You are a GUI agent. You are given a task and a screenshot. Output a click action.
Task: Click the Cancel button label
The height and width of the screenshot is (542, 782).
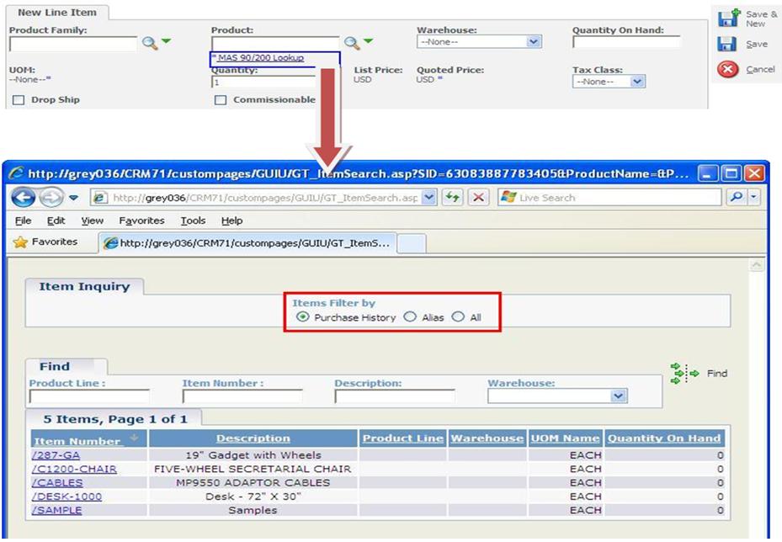click(760, 69)
